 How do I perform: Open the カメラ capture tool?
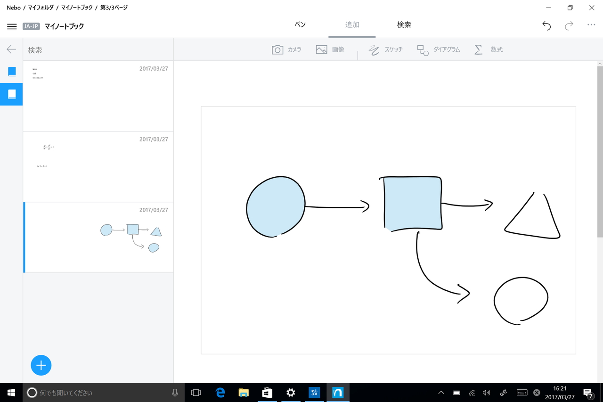pos(286,49)
